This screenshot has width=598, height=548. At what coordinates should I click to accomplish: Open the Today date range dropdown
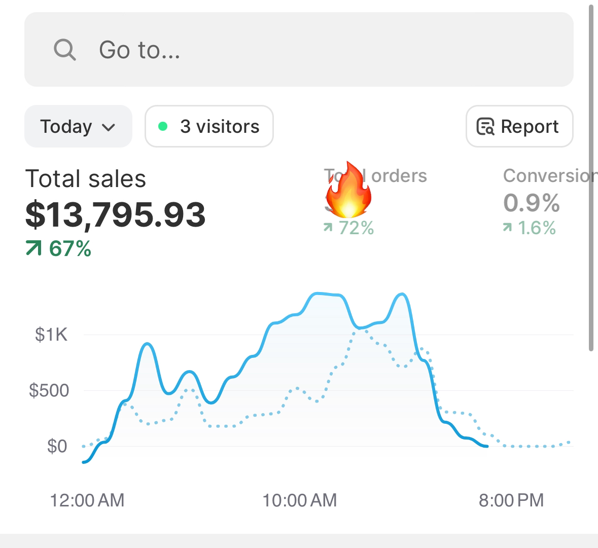tap(78, 126)
